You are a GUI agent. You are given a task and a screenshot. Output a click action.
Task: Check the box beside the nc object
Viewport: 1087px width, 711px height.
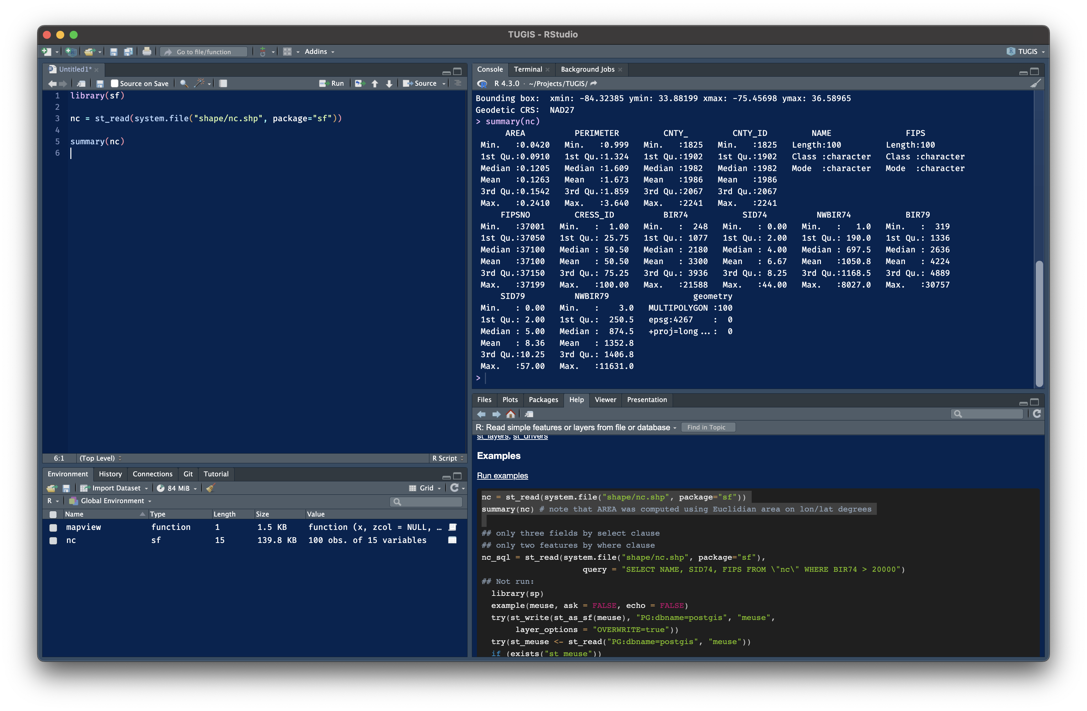54,541
